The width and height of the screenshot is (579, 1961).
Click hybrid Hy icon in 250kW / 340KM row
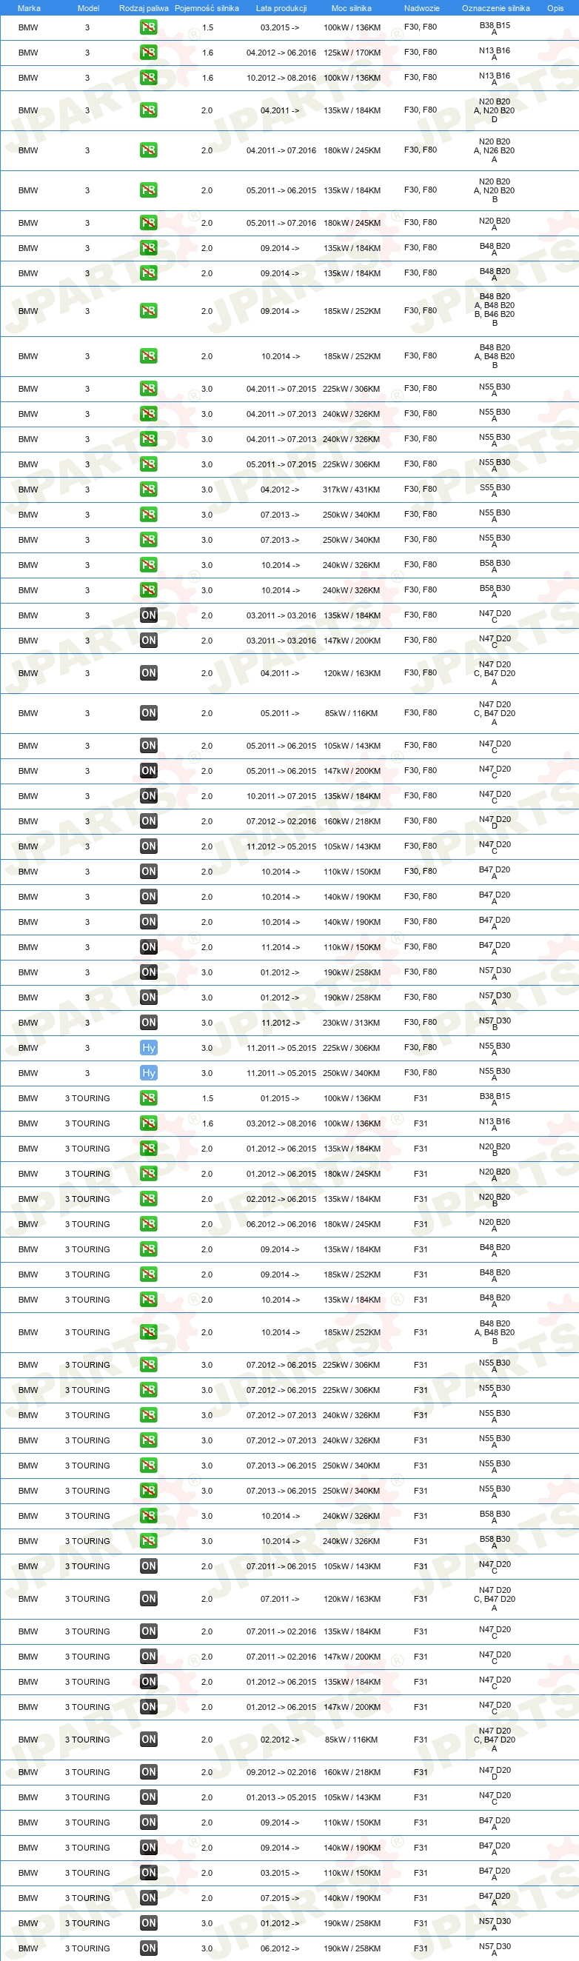click(148, 1072)
